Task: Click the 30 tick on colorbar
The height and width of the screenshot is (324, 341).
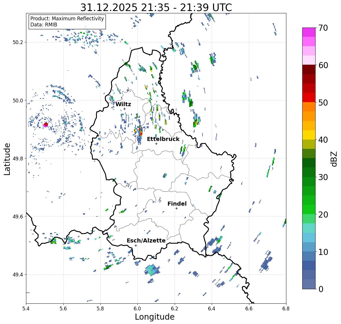Action: point(323,177)
